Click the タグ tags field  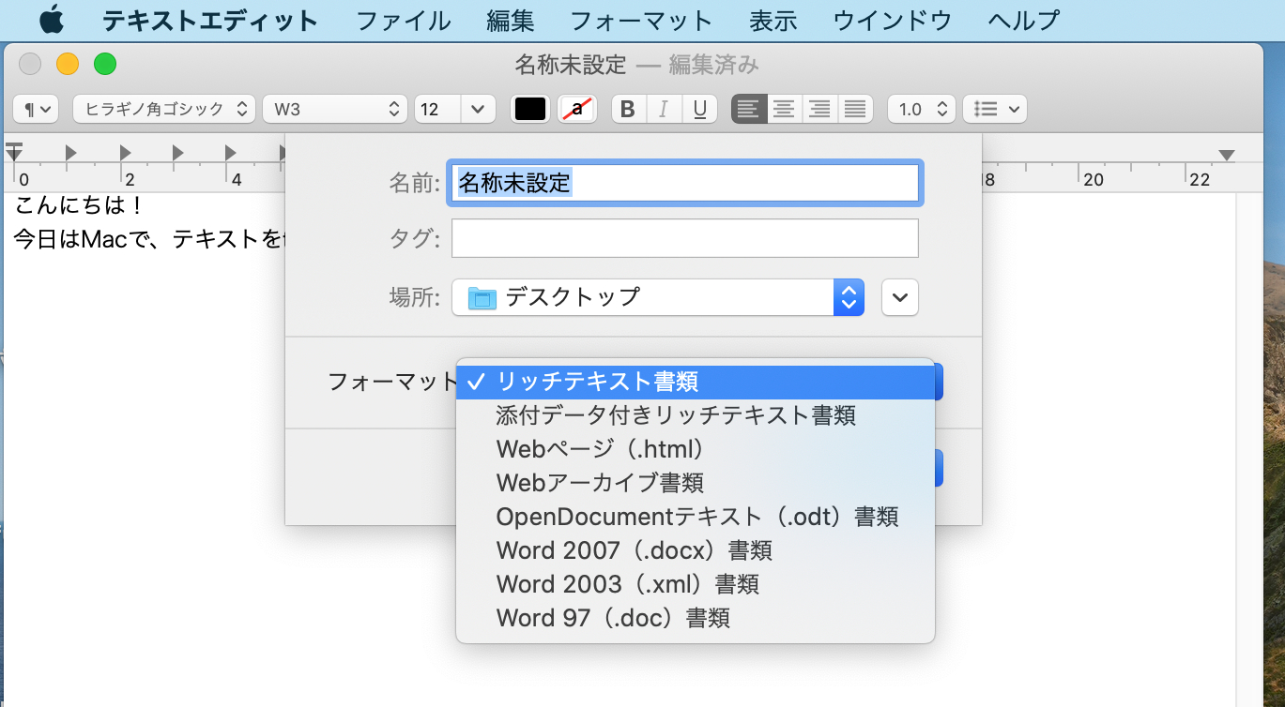pyautogui.click(x=685, y=238)
